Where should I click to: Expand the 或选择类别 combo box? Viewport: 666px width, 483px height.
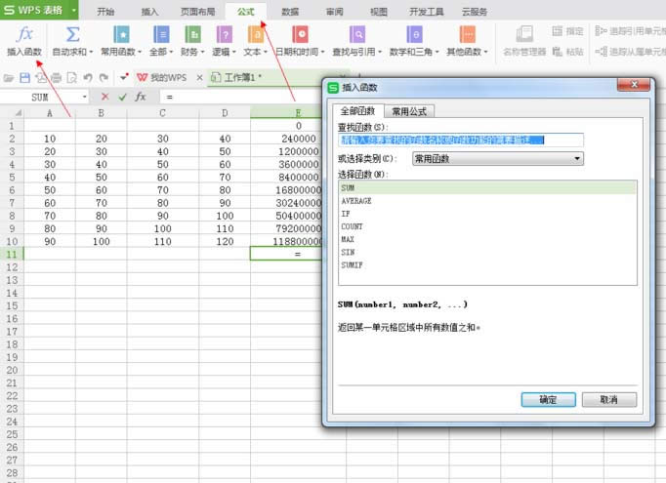coord(497,158)
